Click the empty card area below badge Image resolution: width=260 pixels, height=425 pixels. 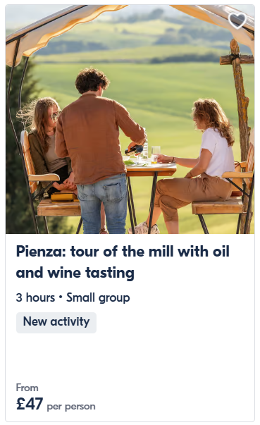point(130,358)
